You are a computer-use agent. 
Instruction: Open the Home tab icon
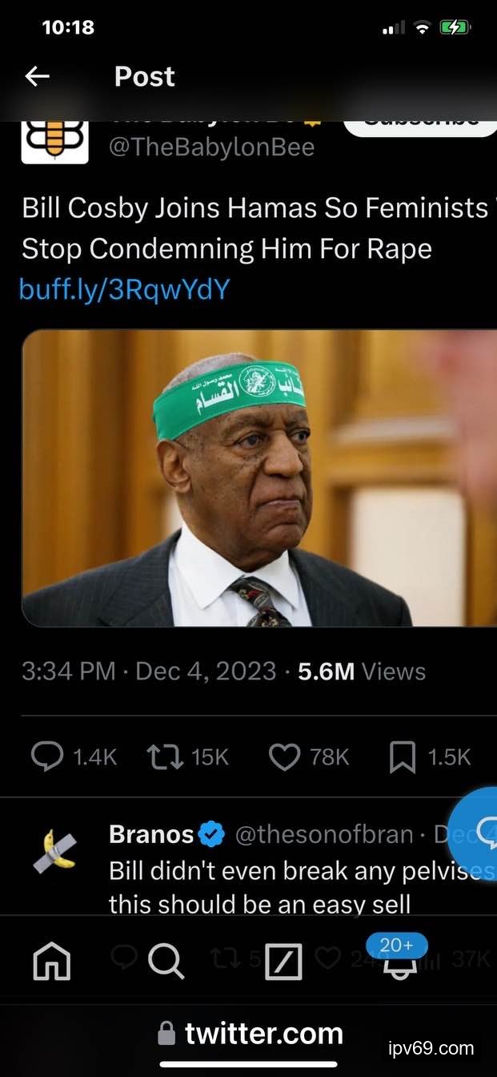coord(52,962)
